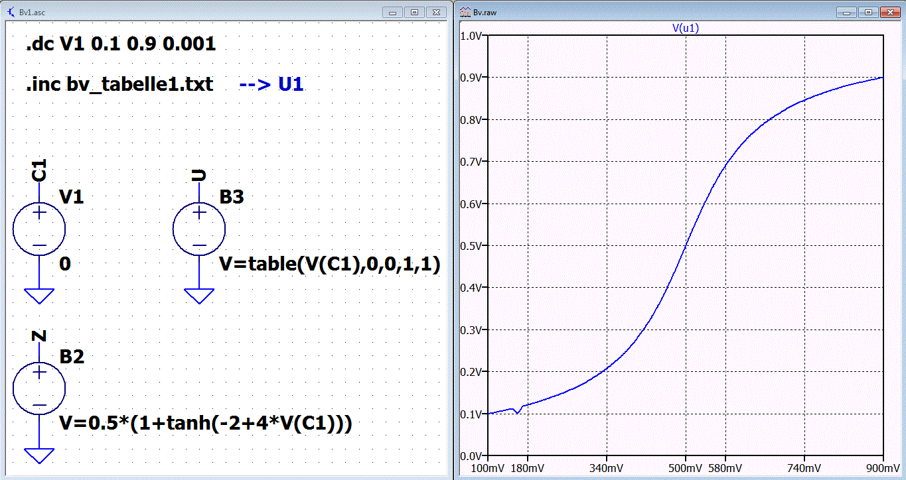Click the V=0.5*(1+tanh(-2+4*V(C1))) expression
This screenshot has height=480, width=906.
click(205, 423)
